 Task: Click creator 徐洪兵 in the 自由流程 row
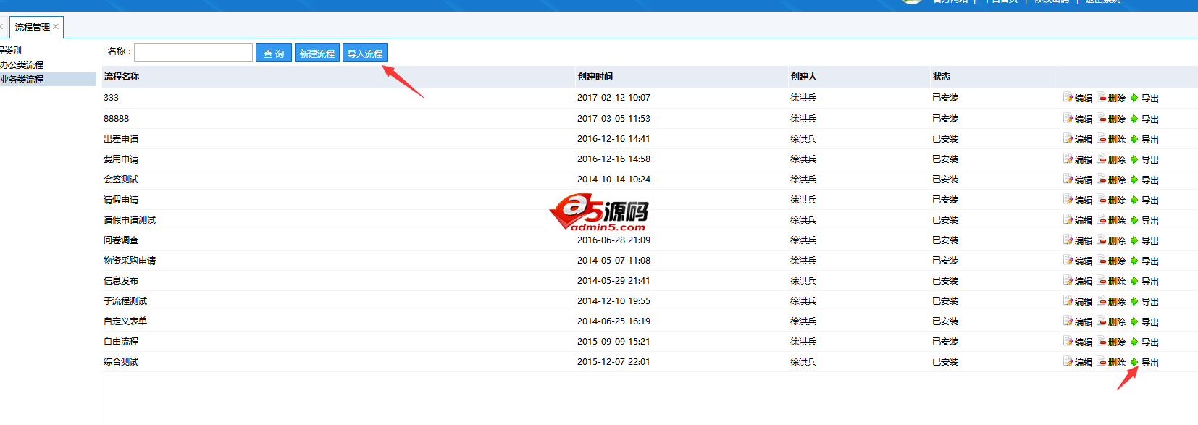(x=803, y=342)
